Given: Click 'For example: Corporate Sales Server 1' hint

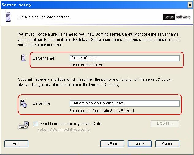Looking at the screenshot, I should click(x=102, y=110).
